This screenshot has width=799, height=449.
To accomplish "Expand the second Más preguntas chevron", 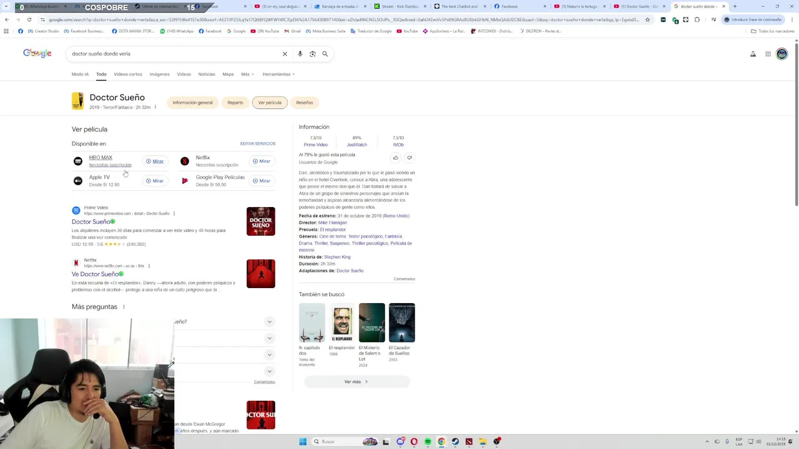I will point(270,338).
